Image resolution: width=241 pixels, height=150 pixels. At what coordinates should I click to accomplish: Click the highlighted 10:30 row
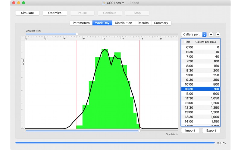201,89
